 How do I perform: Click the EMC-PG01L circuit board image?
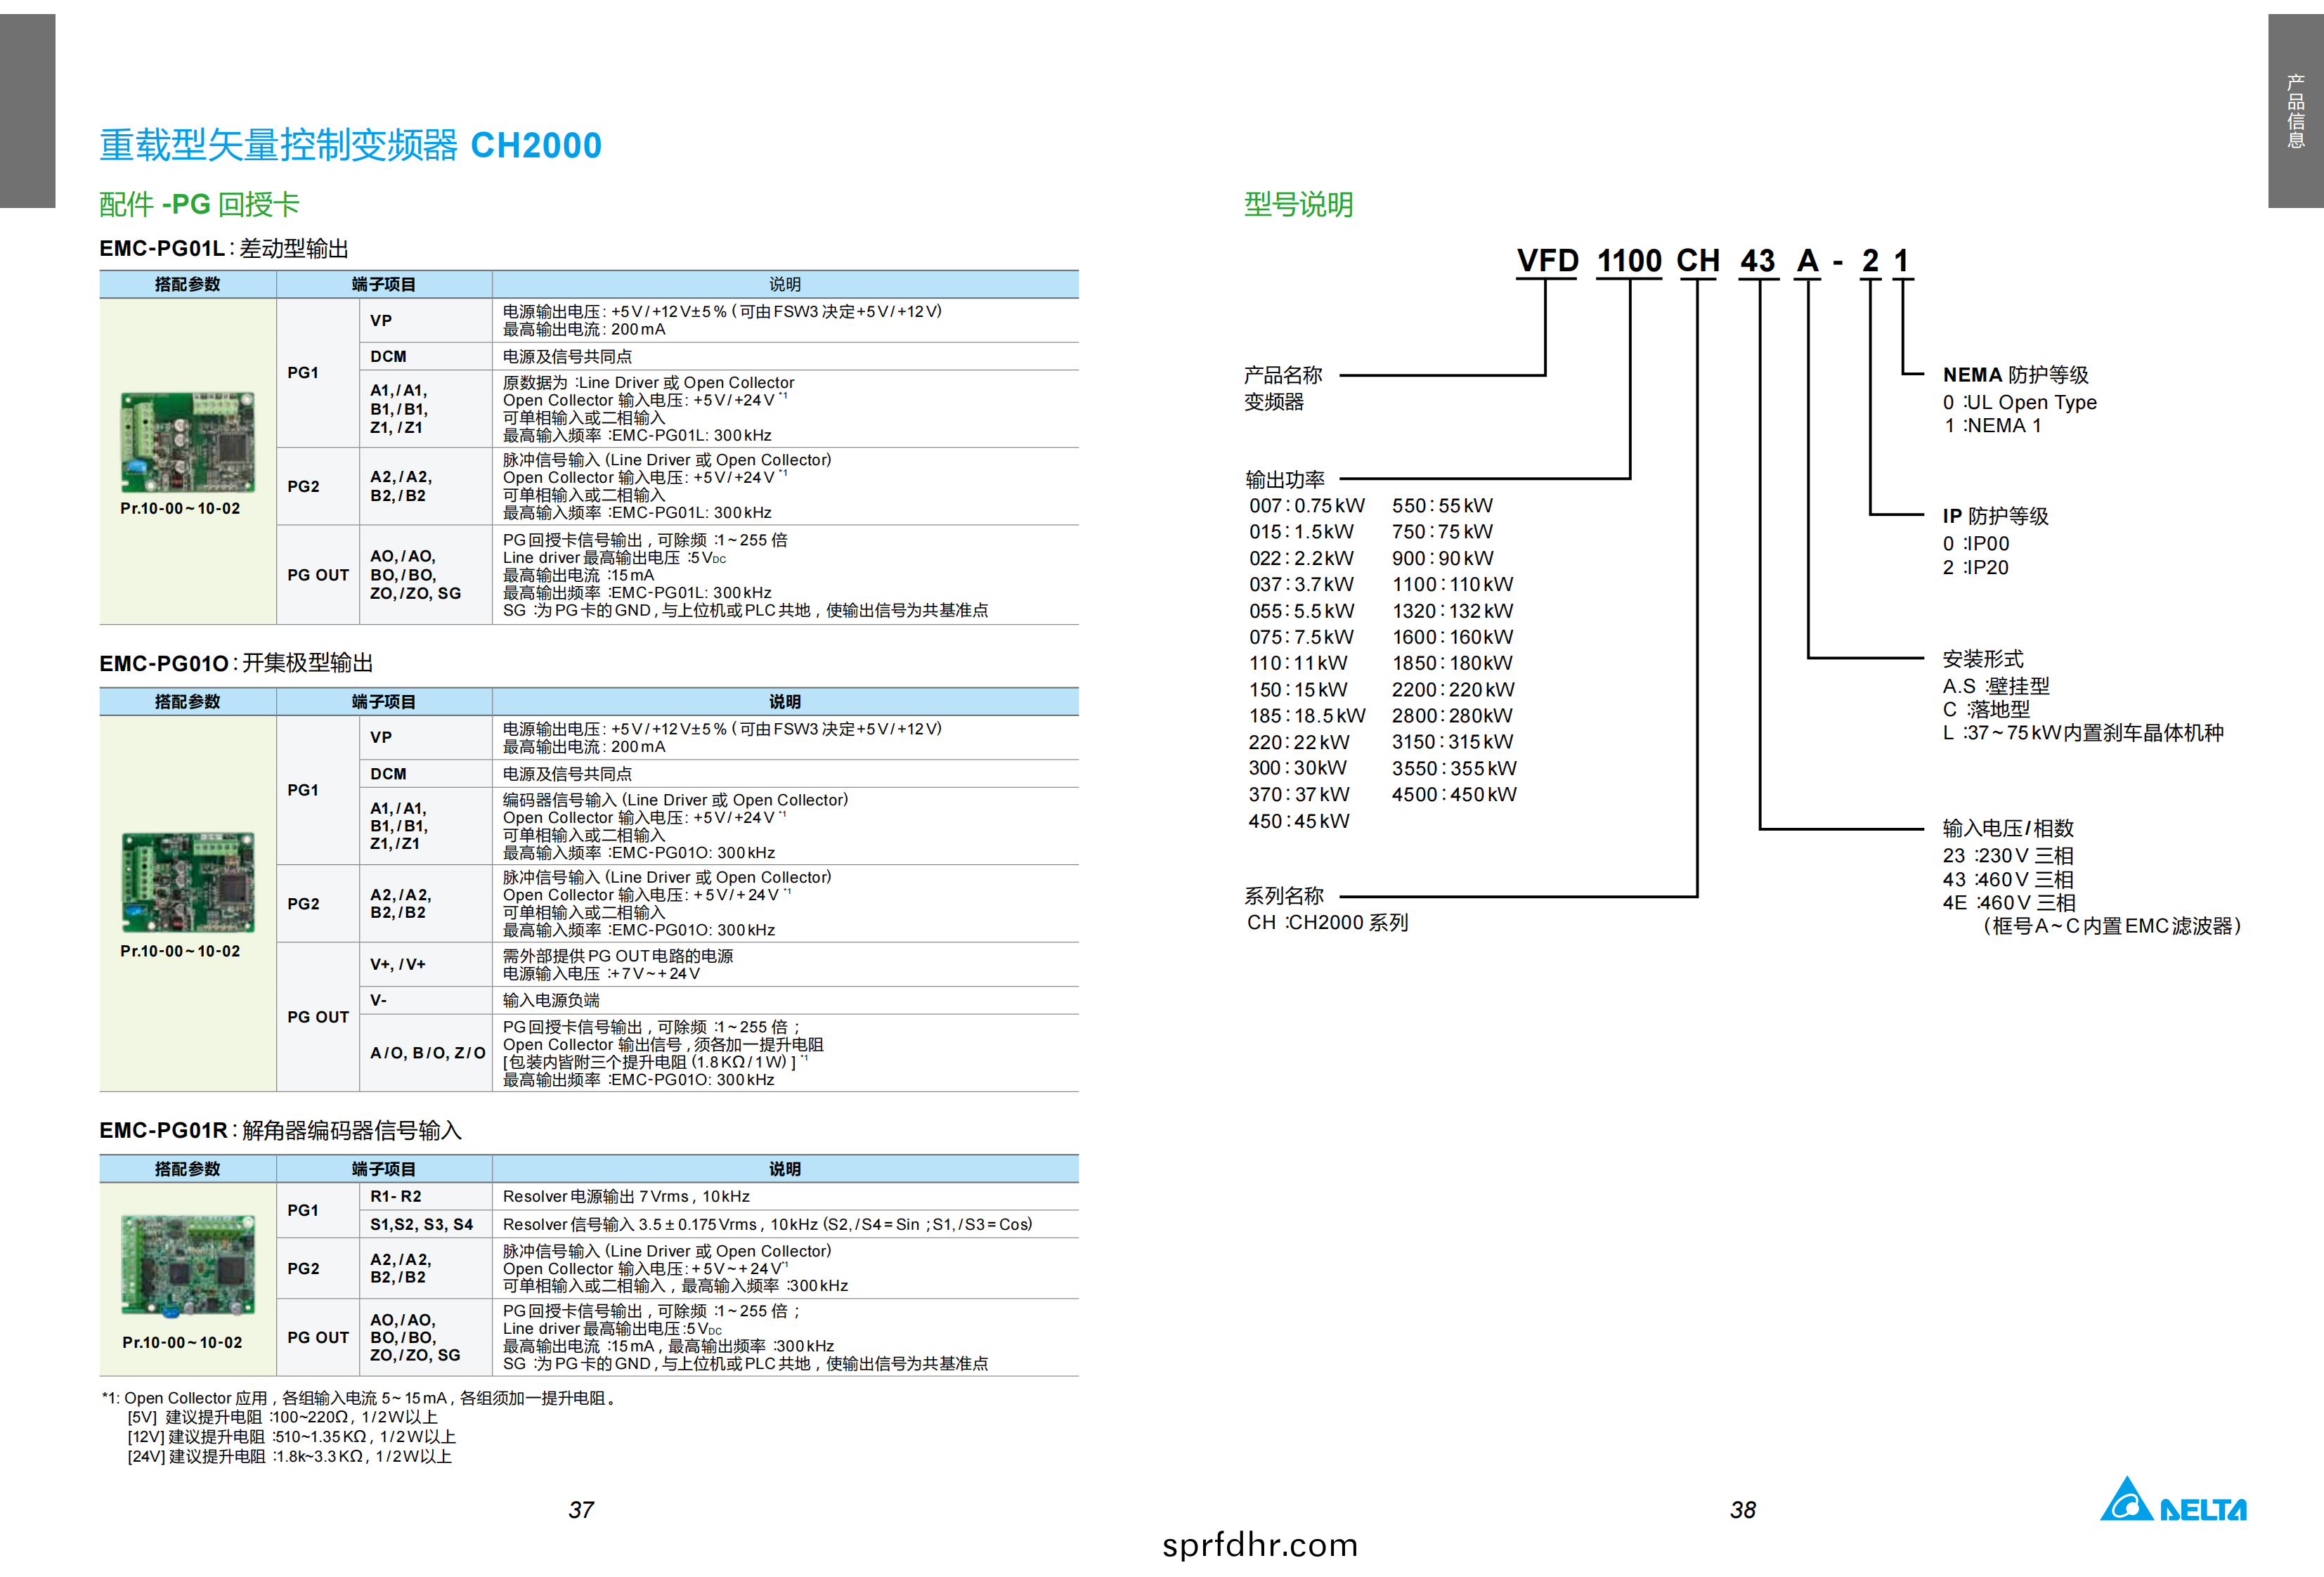point(187,442)
